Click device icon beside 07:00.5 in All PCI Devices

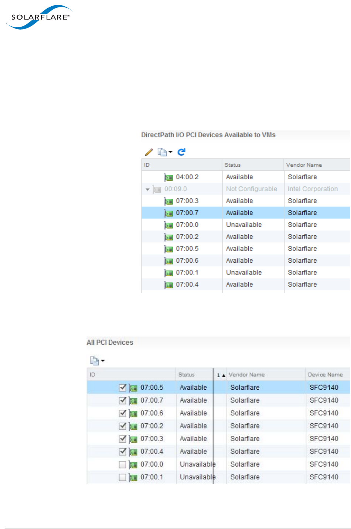(x=133, y=388)
